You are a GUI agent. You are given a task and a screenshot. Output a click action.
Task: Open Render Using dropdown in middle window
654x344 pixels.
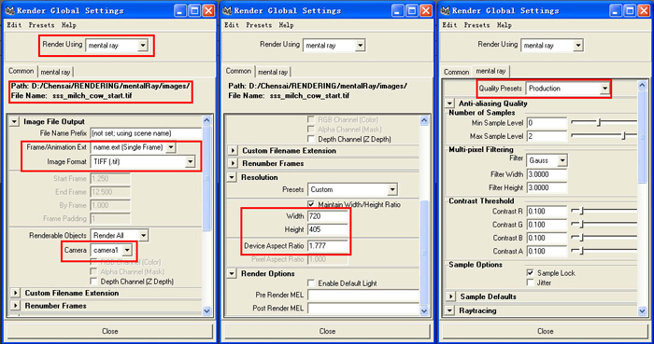tap(334, 46)
